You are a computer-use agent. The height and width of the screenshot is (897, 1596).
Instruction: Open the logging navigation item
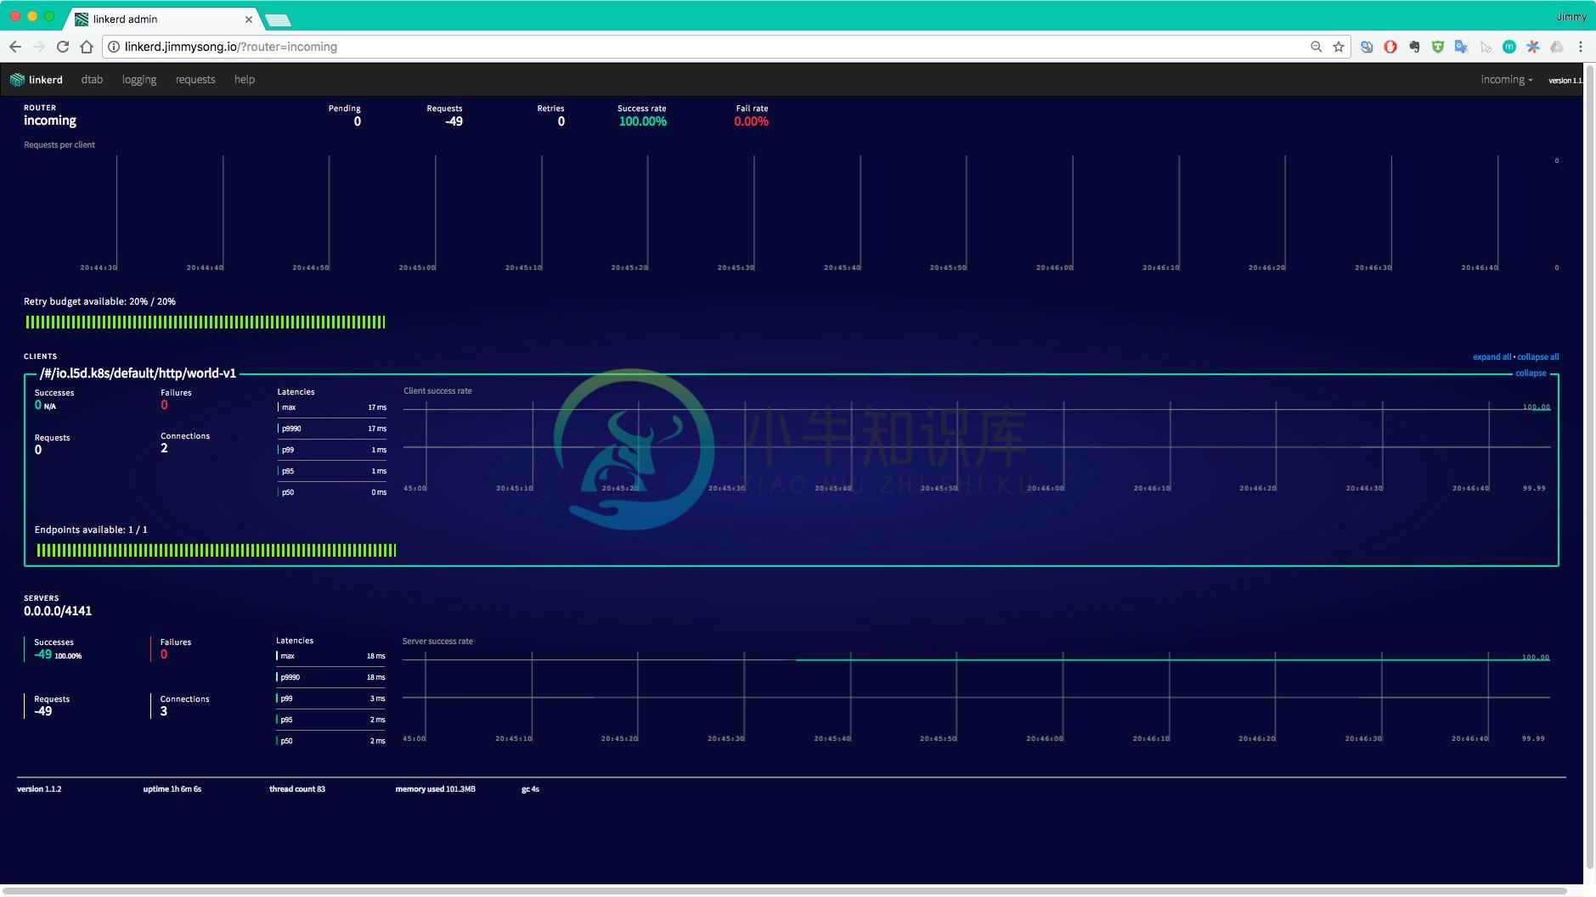[139, 80]
